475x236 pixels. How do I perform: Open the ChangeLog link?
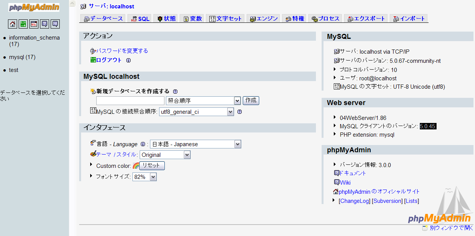[354, 201]
